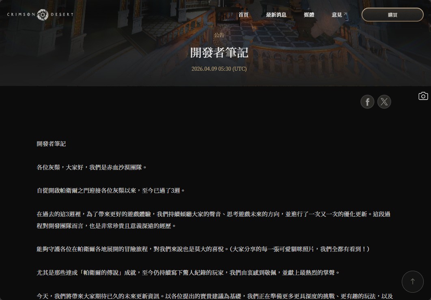Go to the 最新消息 news menu
The image size is (431, 300).
(276, 15)
